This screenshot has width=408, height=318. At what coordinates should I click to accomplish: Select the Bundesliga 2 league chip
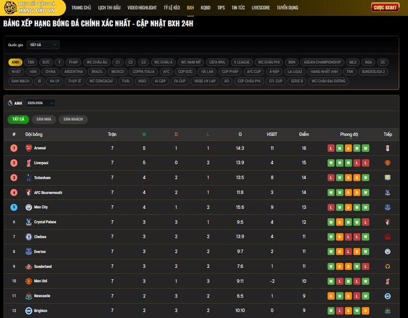click(x=374, y=71)
